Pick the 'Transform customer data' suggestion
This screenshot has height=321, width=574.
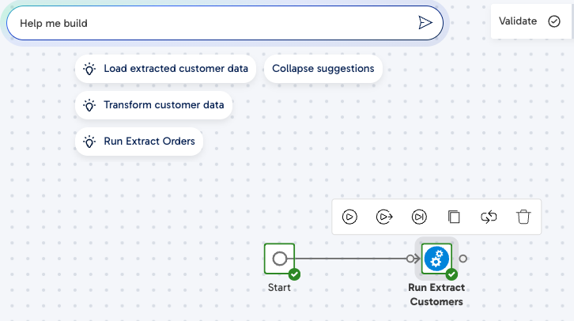pyautogui.click(x=154, y=105)
